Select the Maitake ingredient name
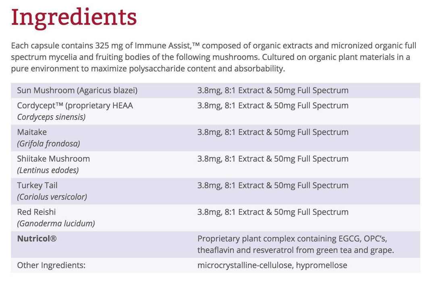 click(32, 132)
